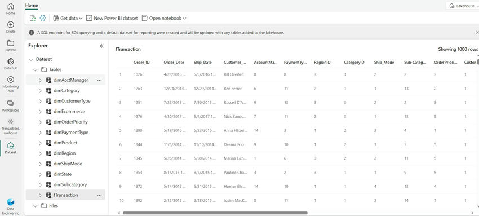
Task: Open the more options for fTransaction
Action: (99, 195)
